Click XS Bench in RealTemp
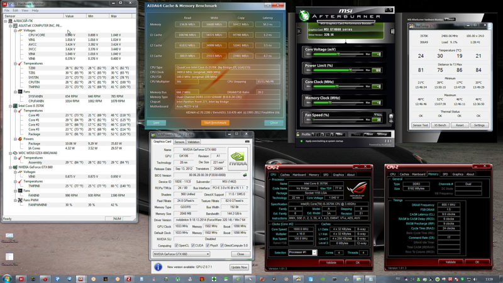Viewport: 503px width, 283px height. [440, 125]
